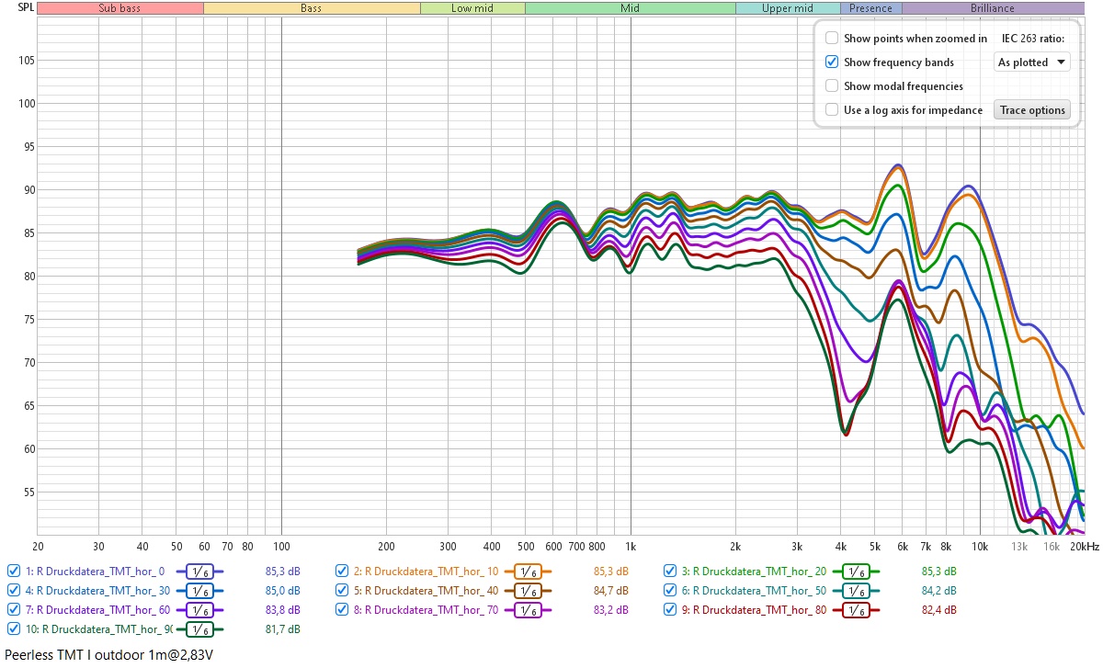The image size is (1103, 668).
Task: Select the trace 9 hor_80 legend label
Action: 745,609
